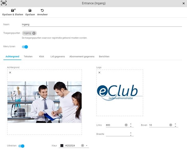
Task: Click the Opslaan & Sluiten save icon
Action: [x=13, y=10]
